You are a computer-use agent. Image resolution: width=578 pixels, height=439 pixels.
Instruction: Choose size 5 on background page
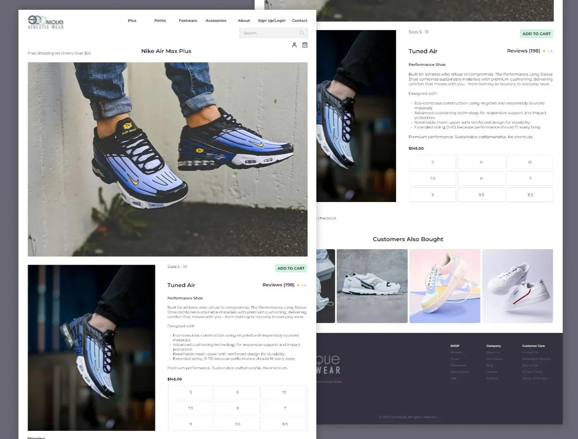pyautogui.click(x=432, y=162)
